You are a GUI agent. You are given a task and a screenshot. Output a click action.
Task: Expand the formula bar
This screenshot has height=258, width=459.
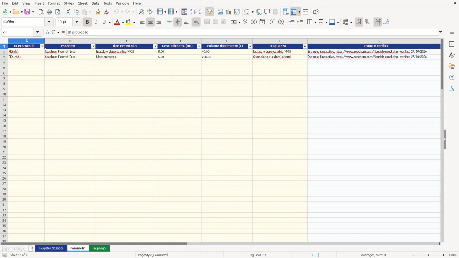[x=441, y=32]
